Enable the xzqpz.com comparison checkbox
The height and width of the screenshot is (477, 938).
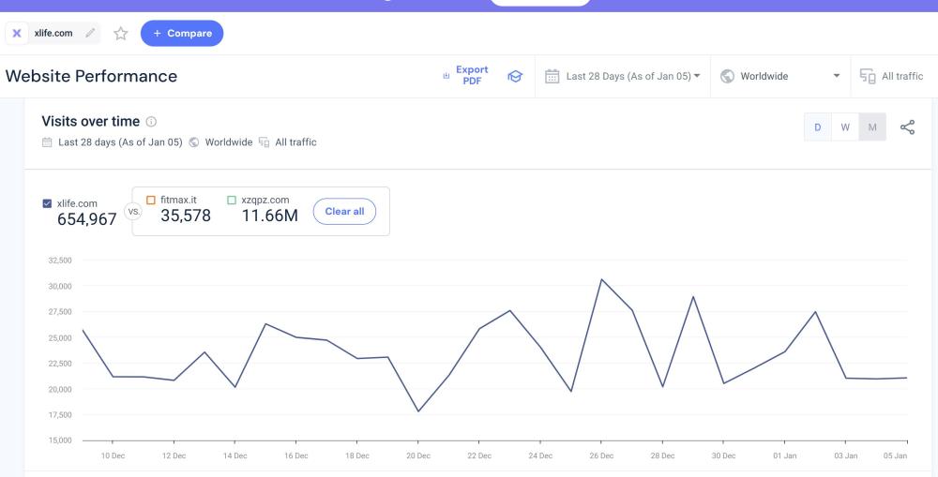point(232,200)
